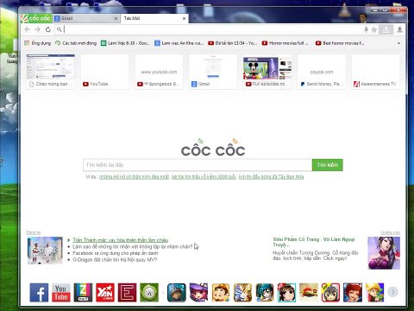This screenshot has height=311, width=414.
Task: Click the news thumbnail image
Action: (x=45, y=251)
